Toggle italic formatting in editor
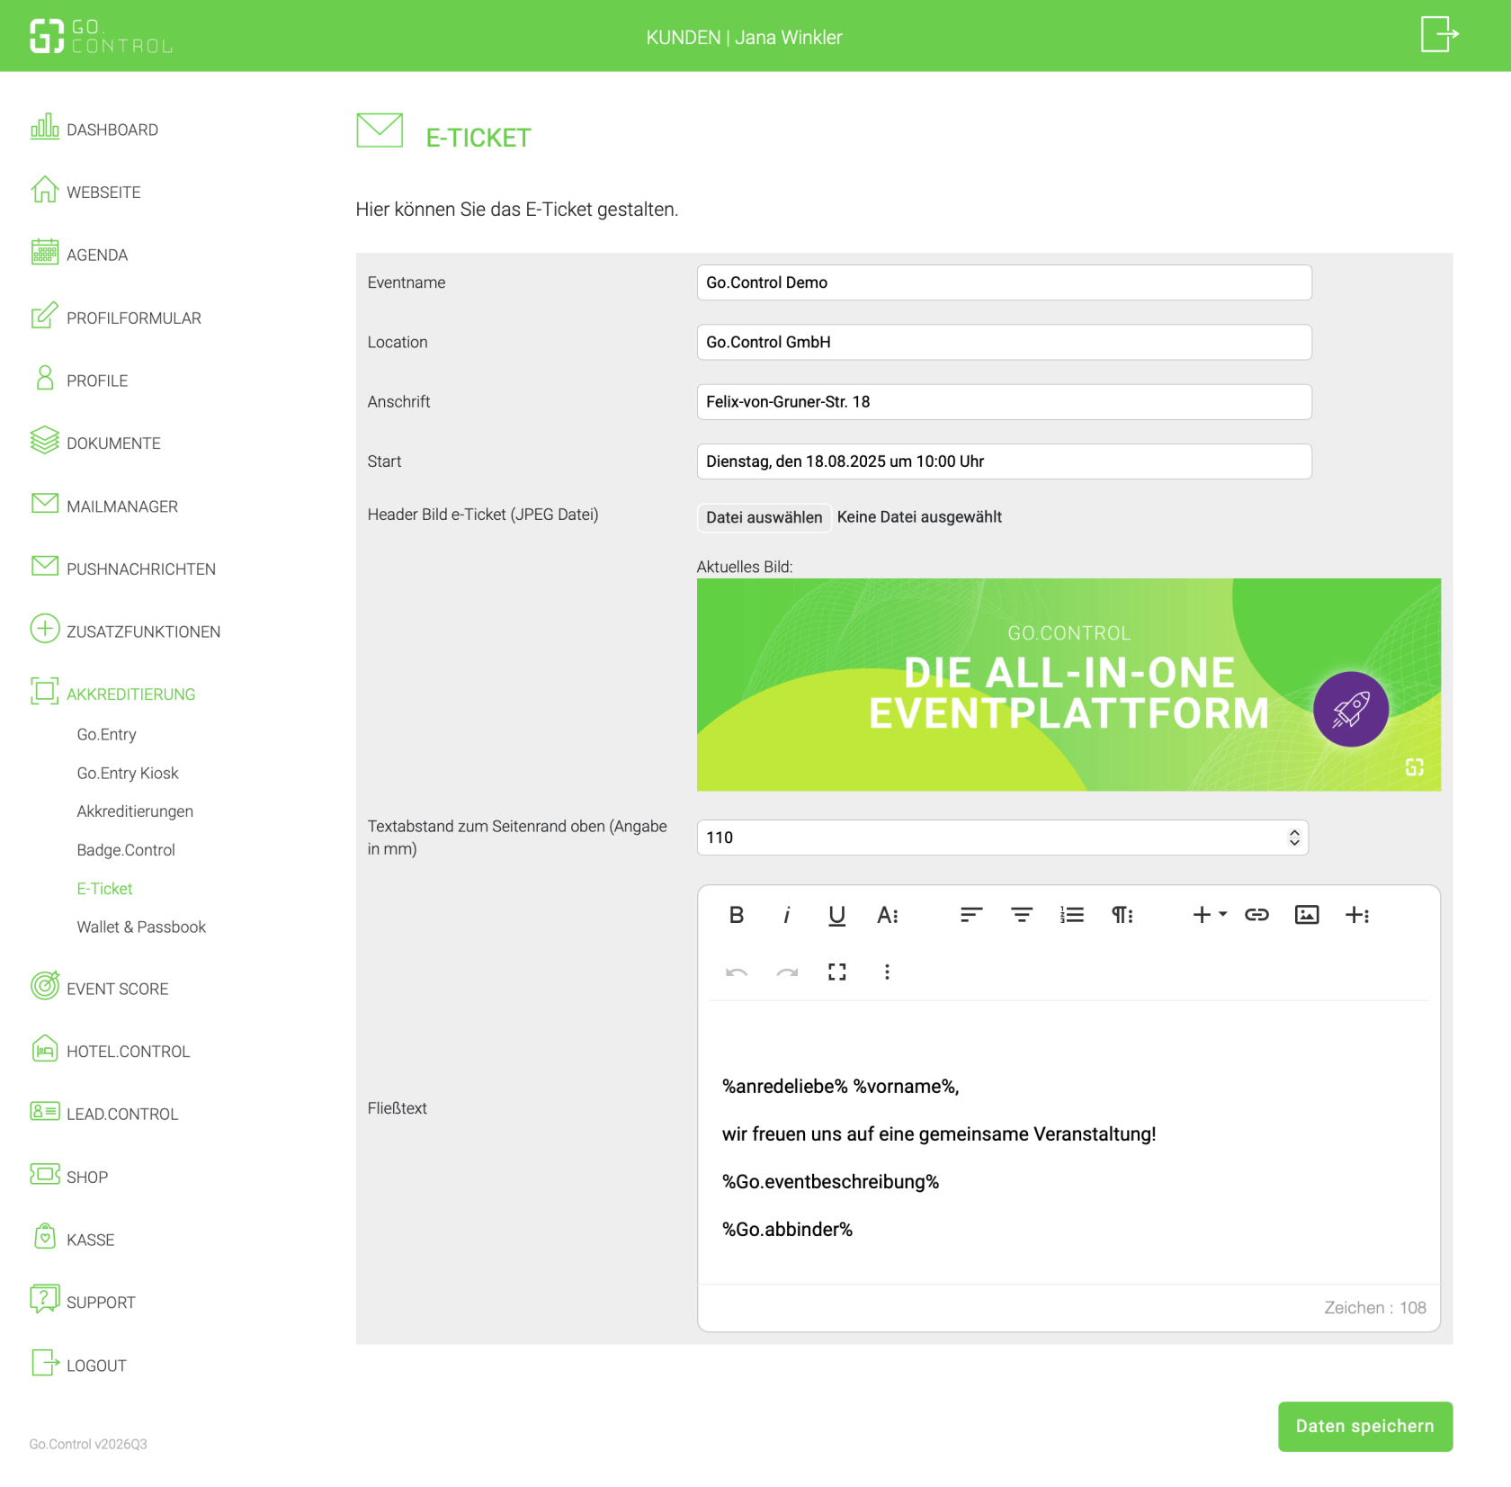The image size is (1511, 1487). tap(787, 915)
